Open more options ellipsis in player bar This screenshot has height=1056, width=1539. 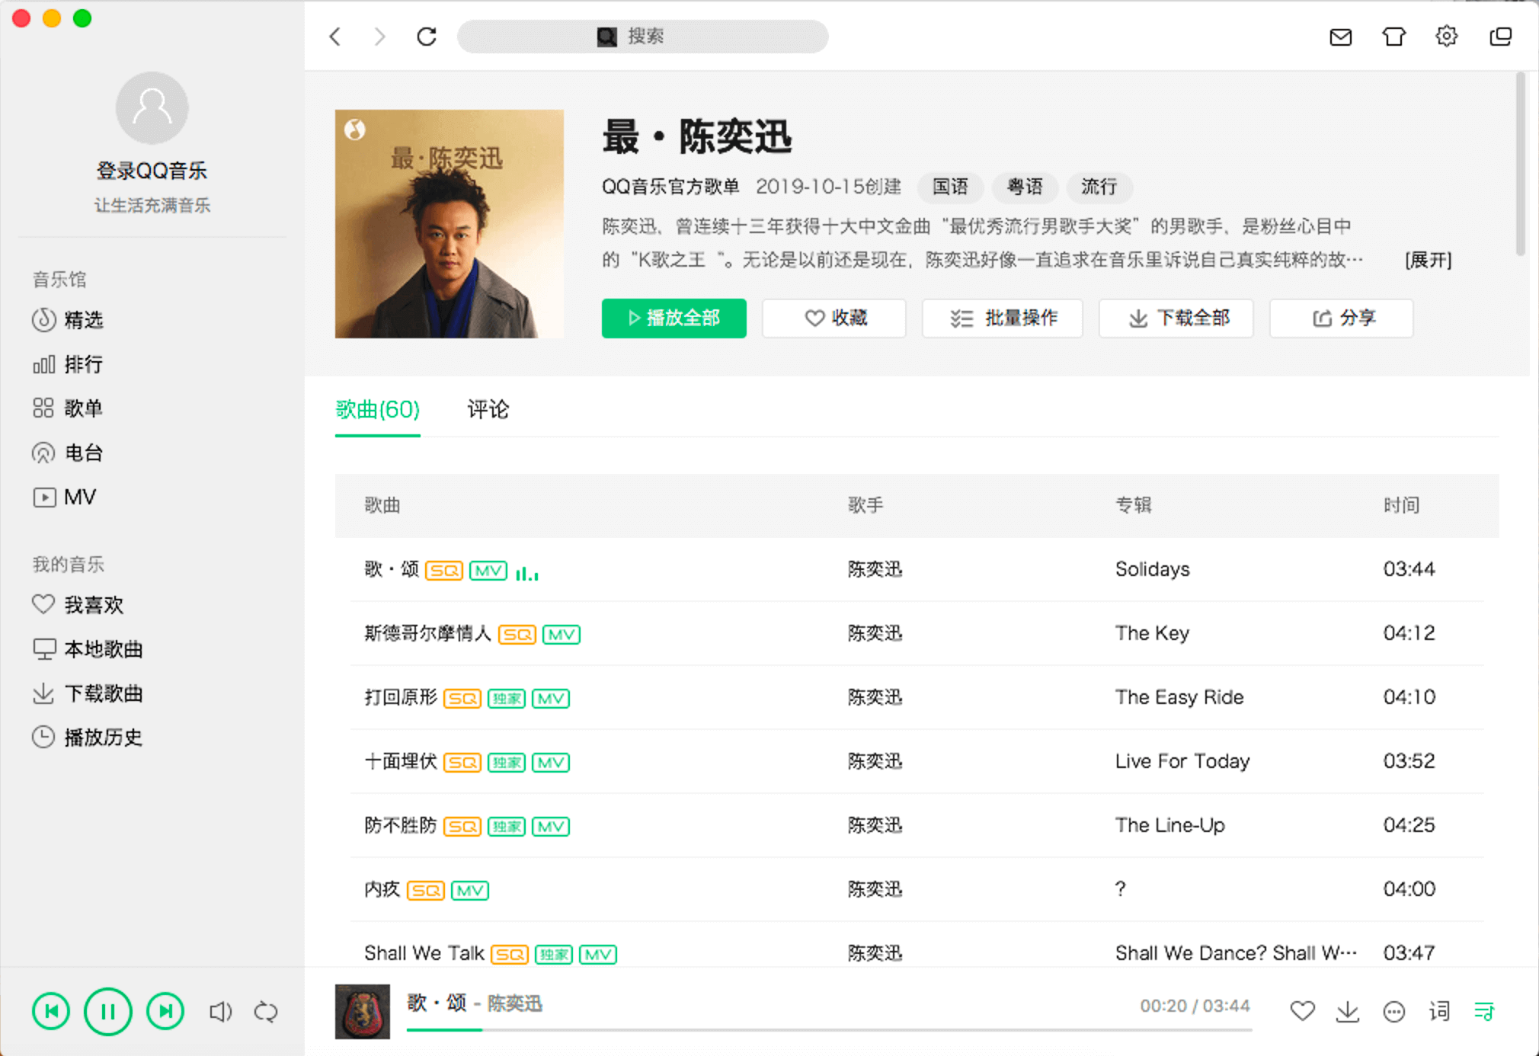point(1393,1011)
